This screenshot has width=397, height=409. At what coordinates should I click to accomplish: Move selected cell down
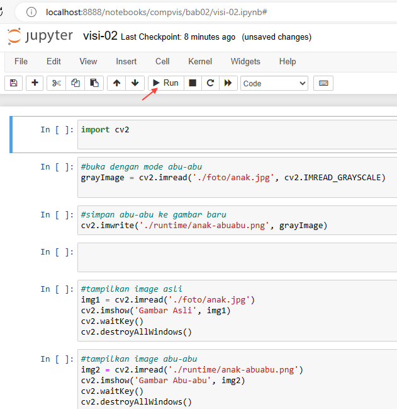pos(135,83)
